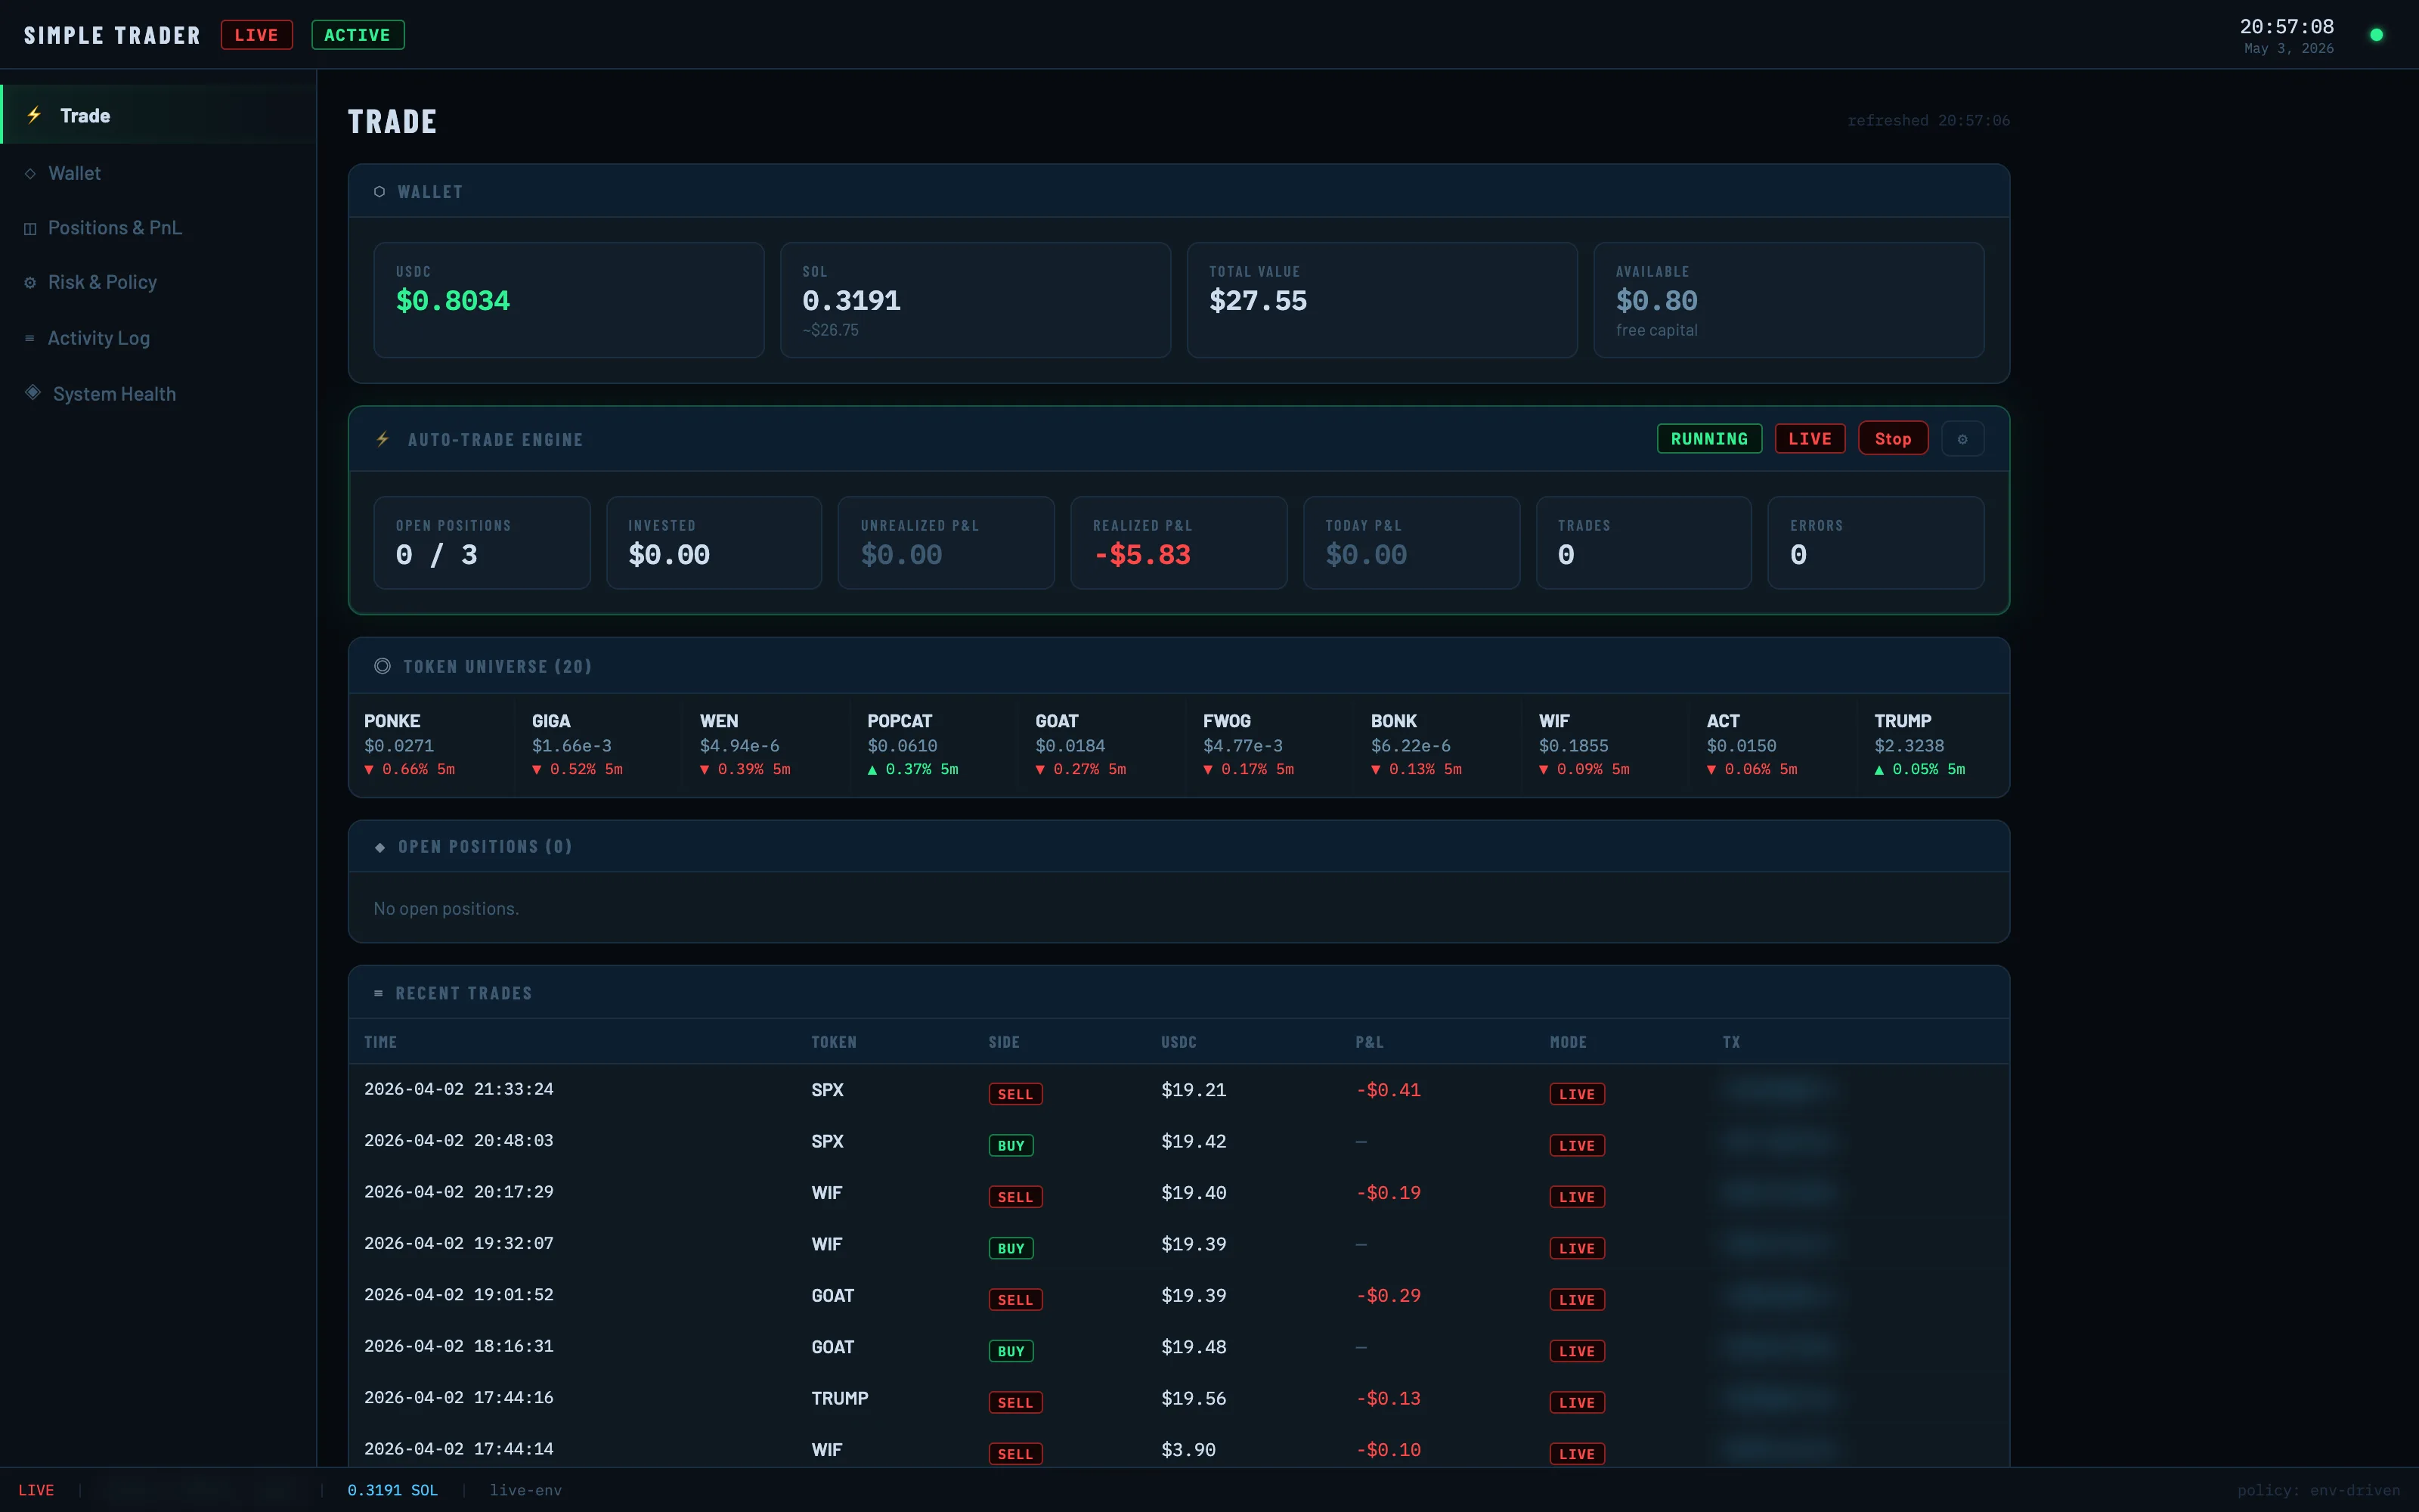Click the USDC balance $0.8034
The height and width of the screenshot is (1512, 2419).
point(453,301)
